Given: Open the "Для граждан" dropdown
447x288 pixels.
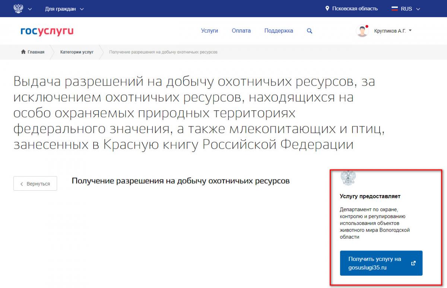Looking at the screenshot, I should tap(64, 9).
